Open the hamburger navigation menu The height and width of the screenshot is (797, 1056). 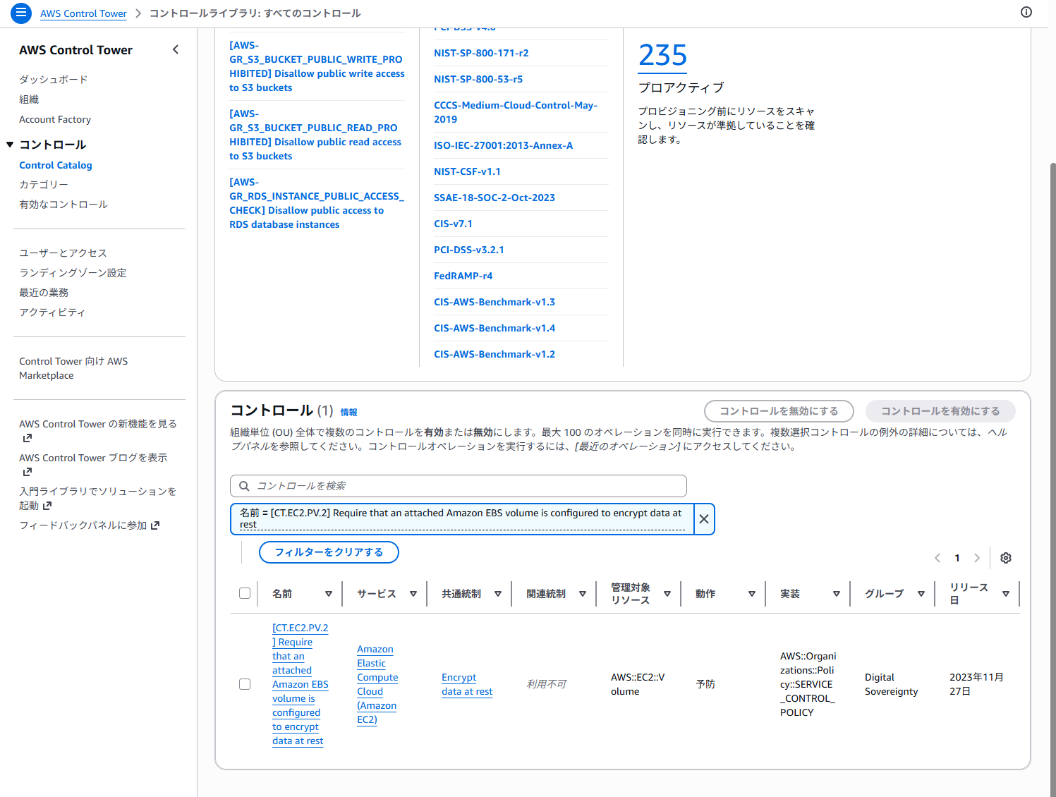point(21,13)
